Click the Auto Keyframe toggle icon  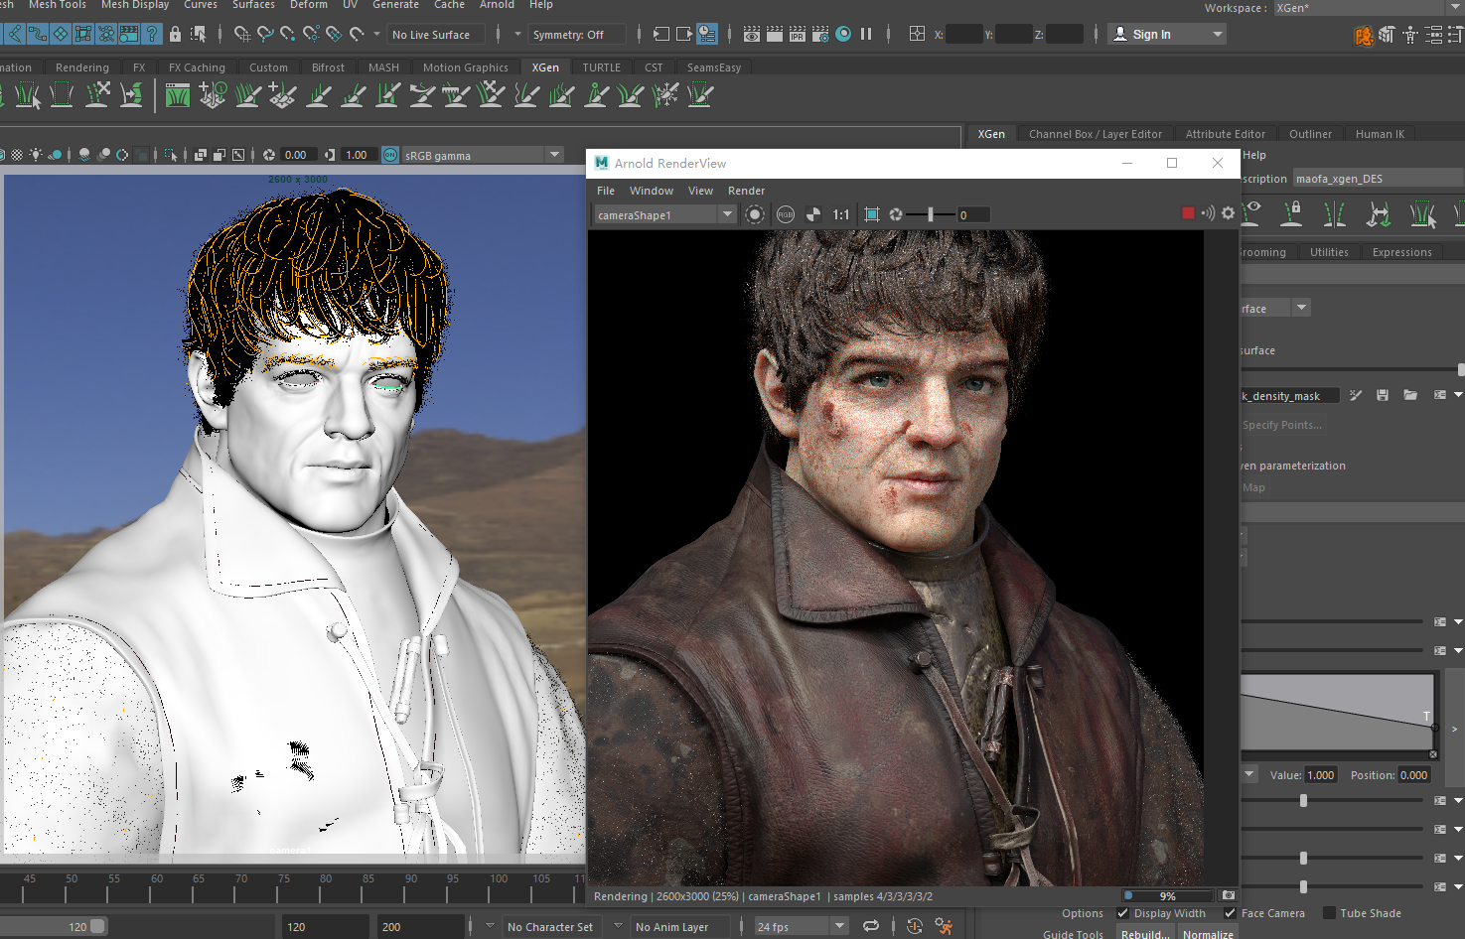coord(915,926)
